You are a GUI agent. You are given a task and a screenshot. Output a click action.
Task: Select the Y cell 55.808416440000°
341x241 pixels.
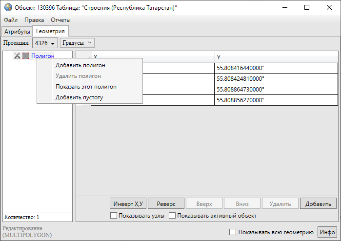(276, 68)
